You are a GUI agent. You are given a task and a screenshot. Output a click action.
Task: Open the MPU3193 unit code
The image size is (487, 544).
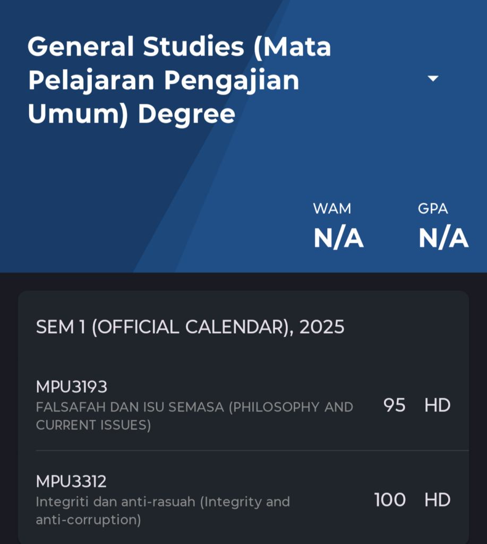72,387
